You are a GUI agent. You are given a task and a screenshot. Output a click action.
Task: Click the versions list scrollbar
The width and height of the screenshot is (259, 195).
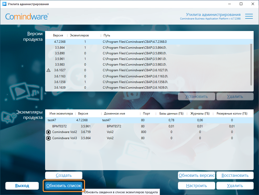pyautogui.click(x=251, y=64)
